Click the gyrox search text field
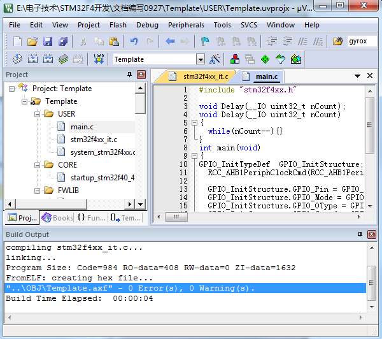Image resolution: width=382 pixels, height=339 pixels. point(362,41)
